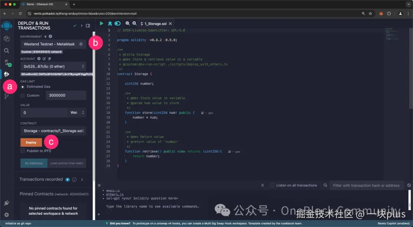Open the environment info icon
Image resolution: width=413 pixels, height=227 pixels.
50,37
